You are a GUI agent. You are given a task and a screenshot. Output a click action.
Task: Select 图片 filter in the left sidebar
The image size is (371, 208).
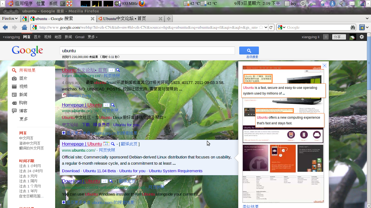click(x=23, y=78)
